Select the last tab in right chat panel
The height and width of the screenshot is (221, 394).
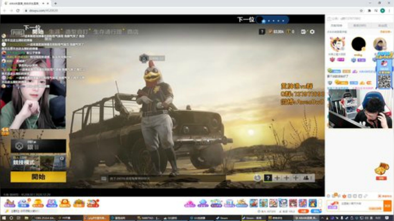click(383, 26)
